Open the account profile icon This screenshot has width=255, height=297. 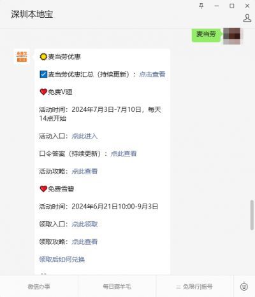click(247, 18)
